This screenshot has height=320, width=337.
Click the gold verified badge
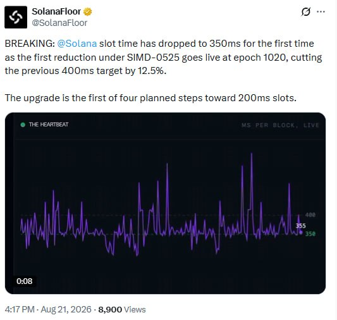87,11
